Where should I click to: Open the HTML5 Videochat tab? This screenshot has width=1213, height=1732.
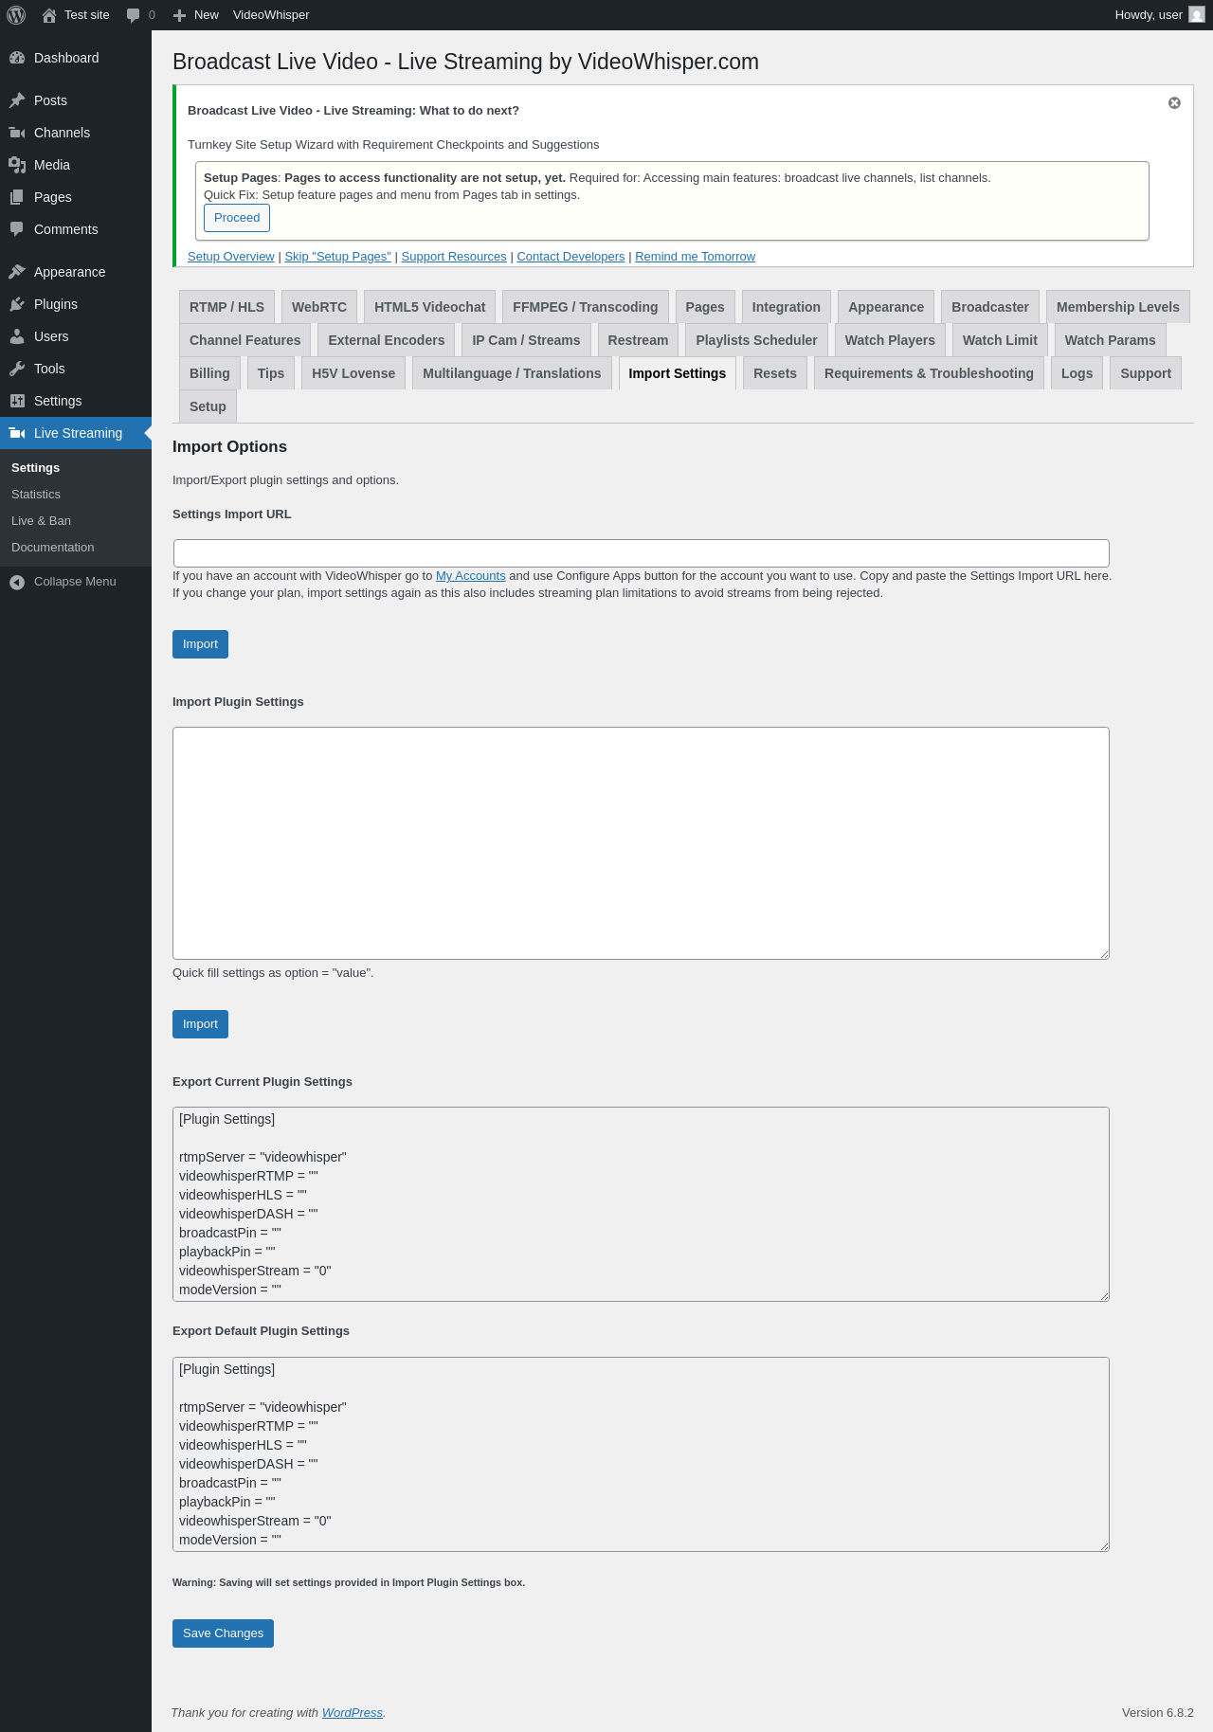[x=429, y=307]
